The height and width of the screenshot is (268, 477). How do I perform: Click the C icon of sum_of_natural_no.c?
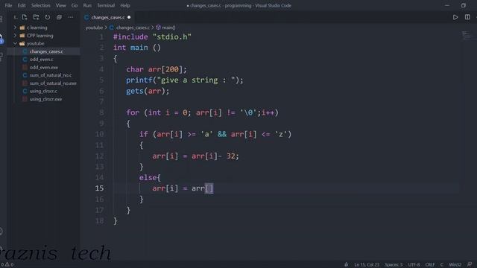click(25, 75)
